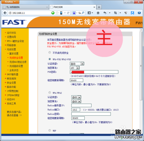Open the 运行状态 menu item
The image size is (144, 141).
[12, 33]
